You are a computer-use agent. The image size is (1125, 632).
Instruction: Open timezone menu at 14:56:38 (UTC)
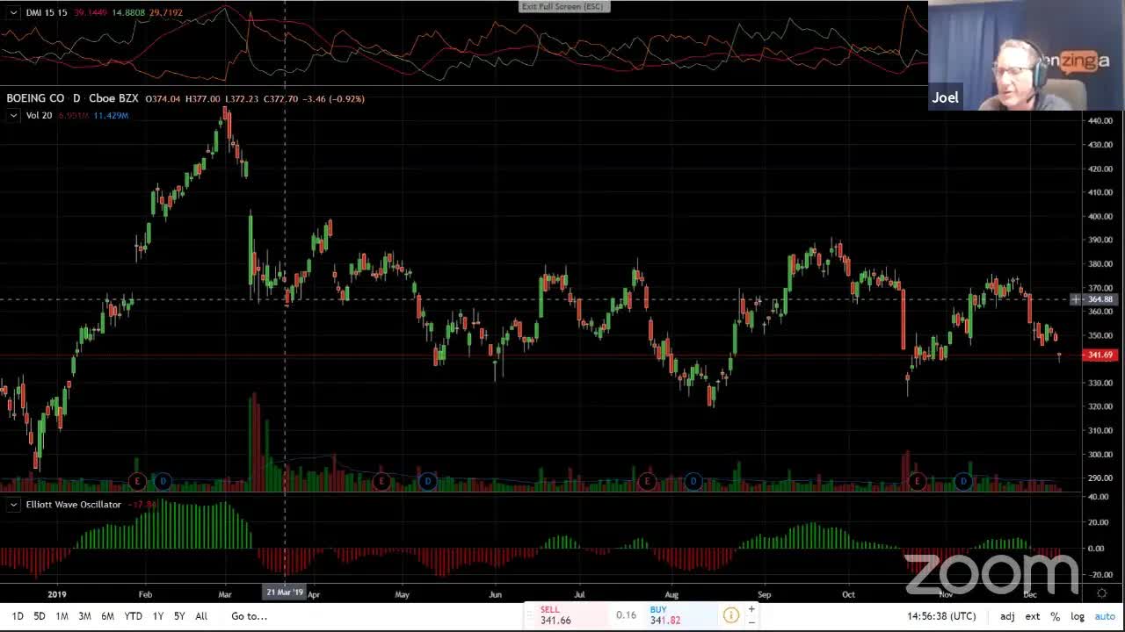941,616
